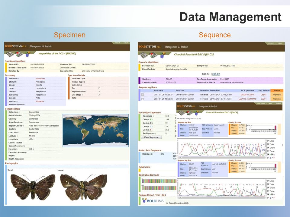Screen dimensions: 290x217
Task: Tick the checkbox for the Forward sequencing run
Action: (x=142, y=99)
